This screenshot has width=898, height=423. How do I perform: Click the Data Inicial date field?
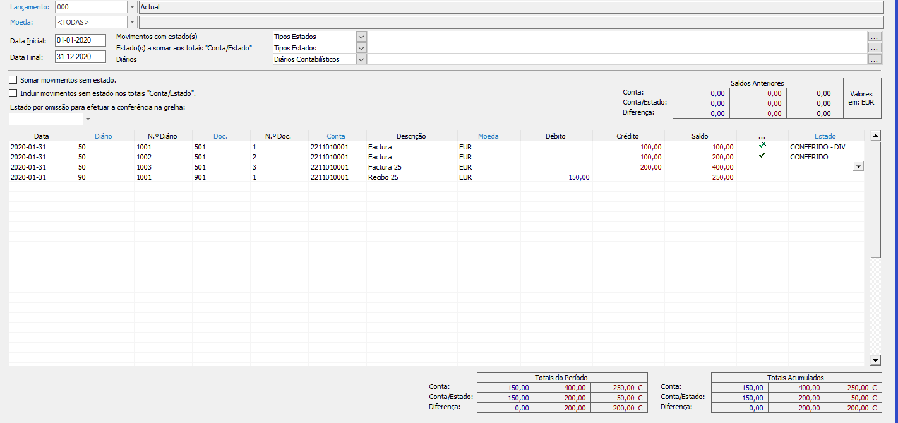[80, 40]
